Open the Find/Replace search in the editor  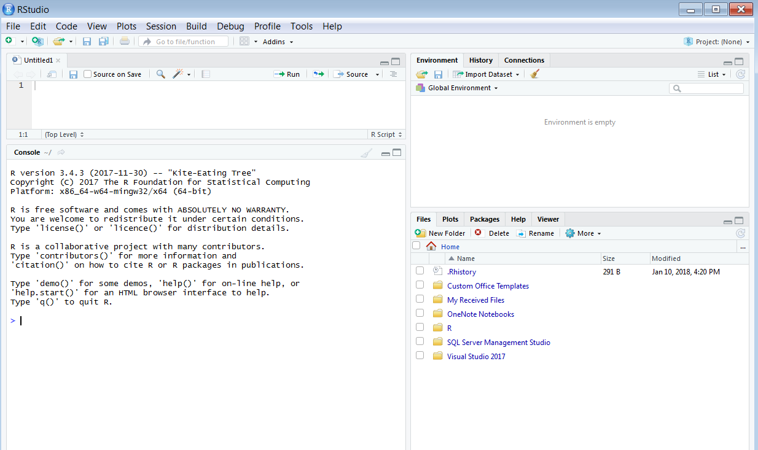(160, 74)
